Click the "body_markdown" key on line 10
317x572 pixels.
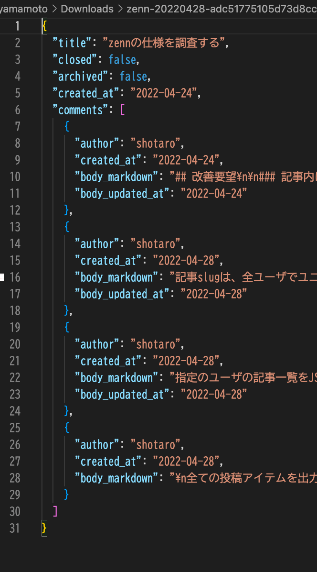click(116, 177)
